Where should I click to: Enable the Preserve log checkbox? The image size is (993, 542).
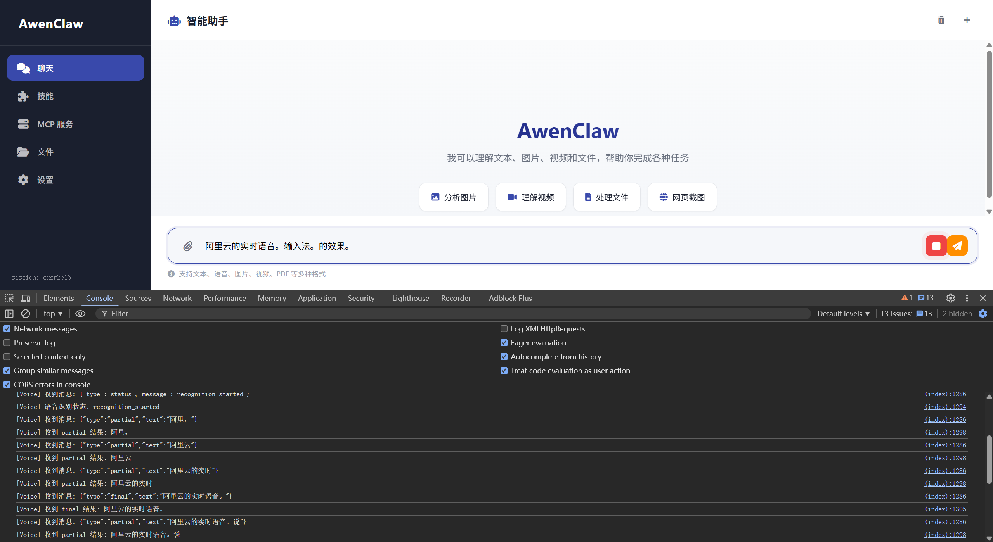click(7, 343)
